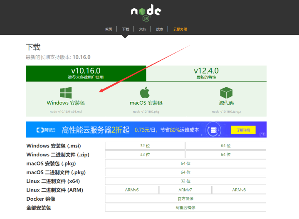Click the Linux 二进制文件 (x64) row label
The height and width of the screenshot is (219, 299).
(x=53, y=181)
